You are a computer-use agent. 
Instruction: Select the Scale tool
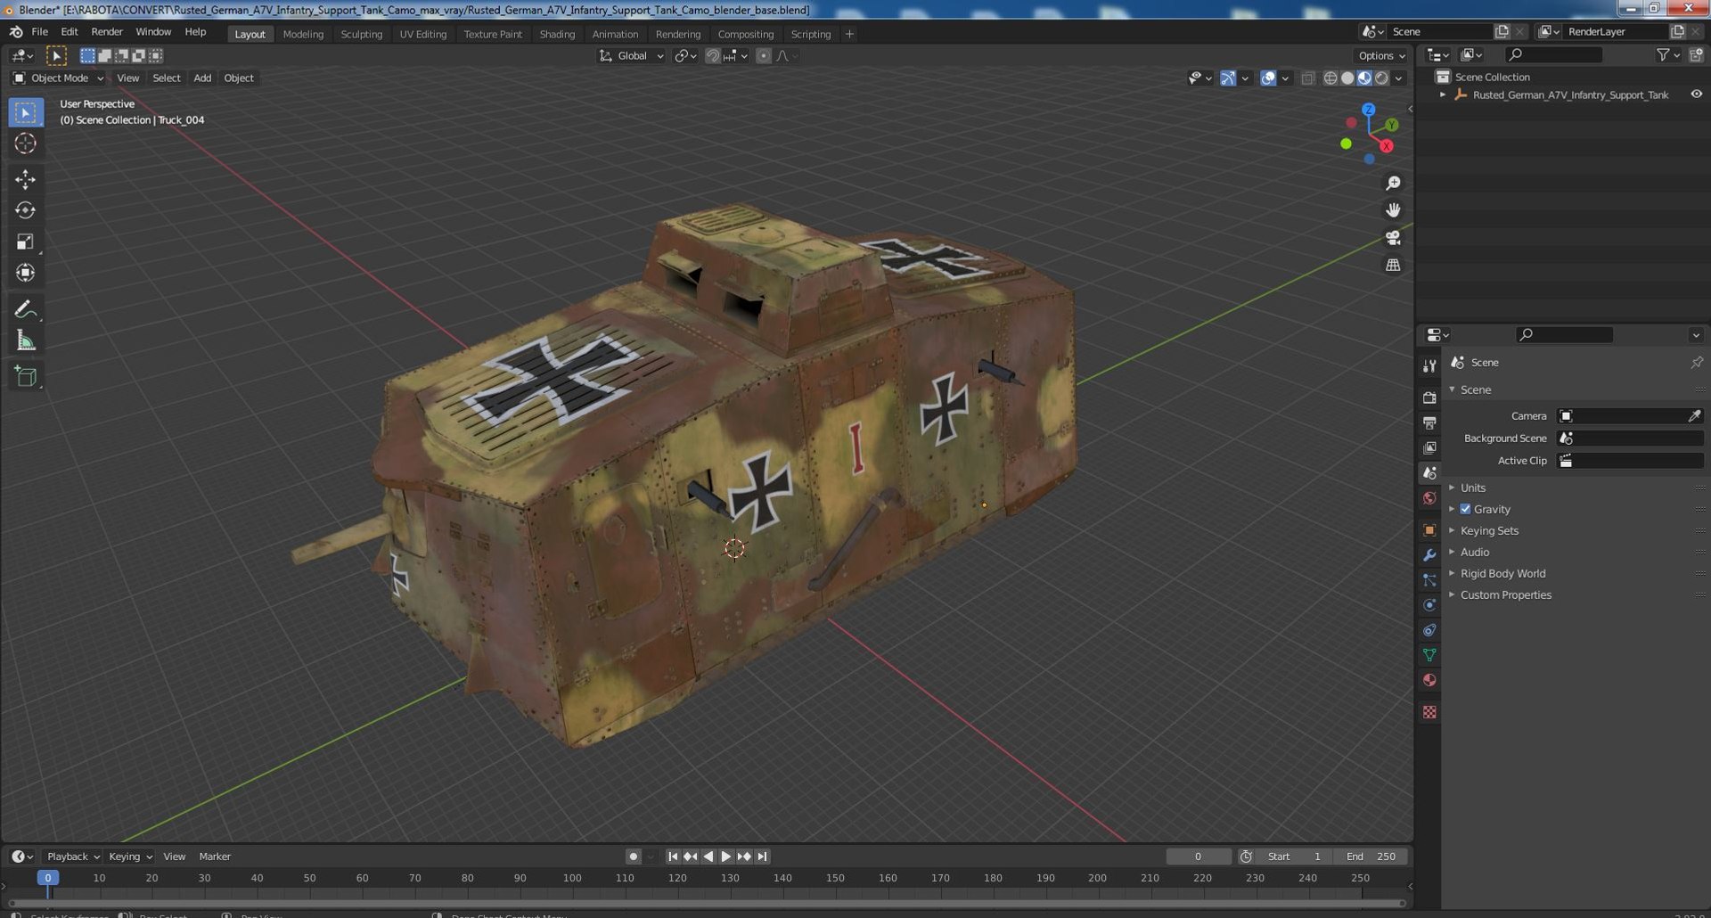tap(25, 242)
